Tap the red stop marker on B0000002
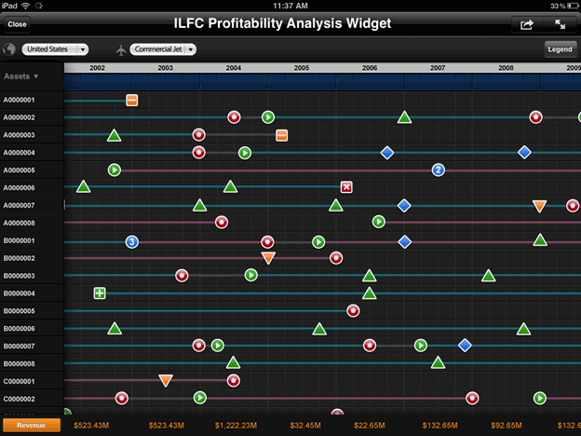The height and width of the screenshot is (436, 581). pos(336,258)
